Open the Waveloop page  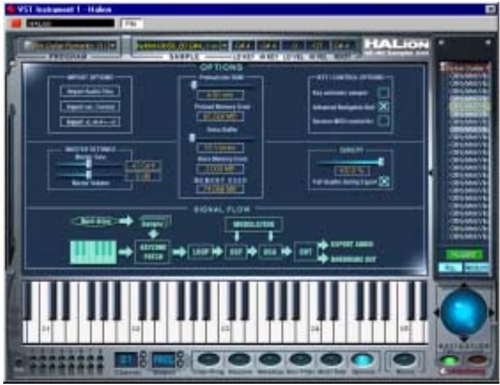click(270, 360)
